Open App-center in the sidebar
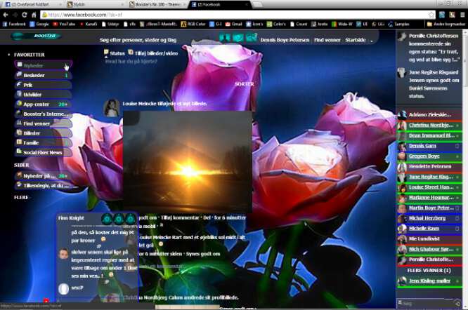Image resolution: width=468 pixels, height=310 pixels. (x=44, y=105)
